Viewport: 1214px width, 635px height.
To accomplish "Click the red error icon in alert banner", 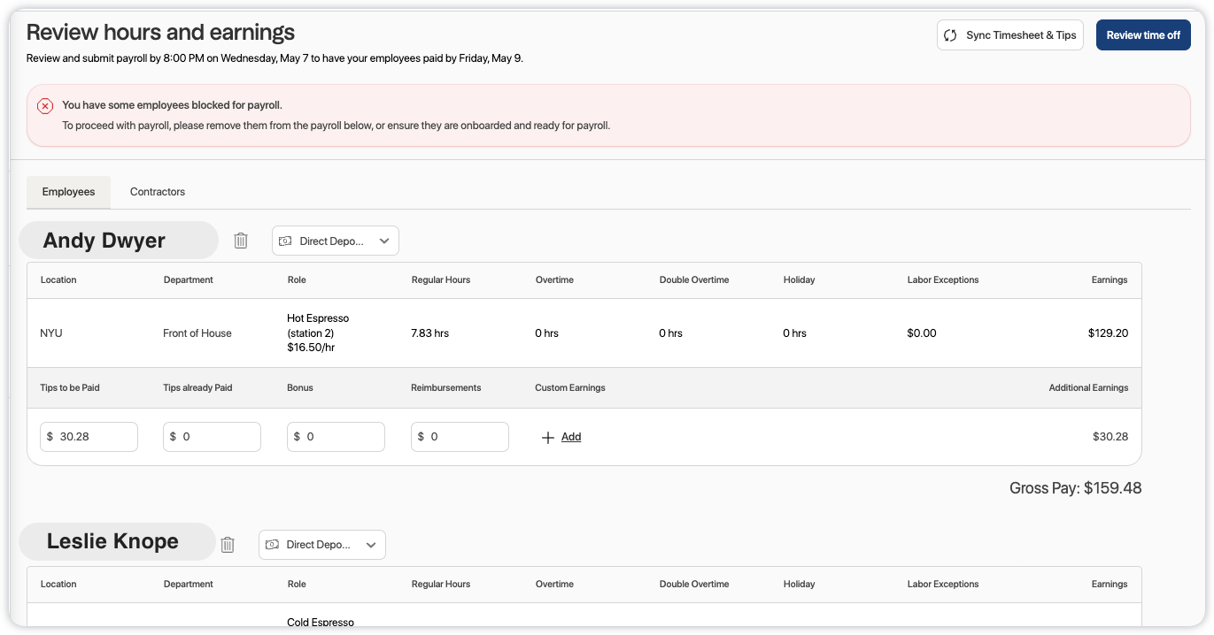I will [x=45, y=106].
